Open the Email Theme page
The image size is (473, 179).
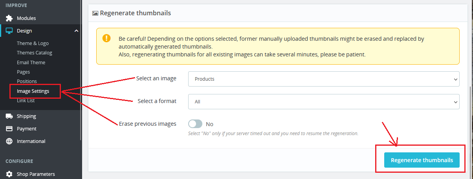31,63
